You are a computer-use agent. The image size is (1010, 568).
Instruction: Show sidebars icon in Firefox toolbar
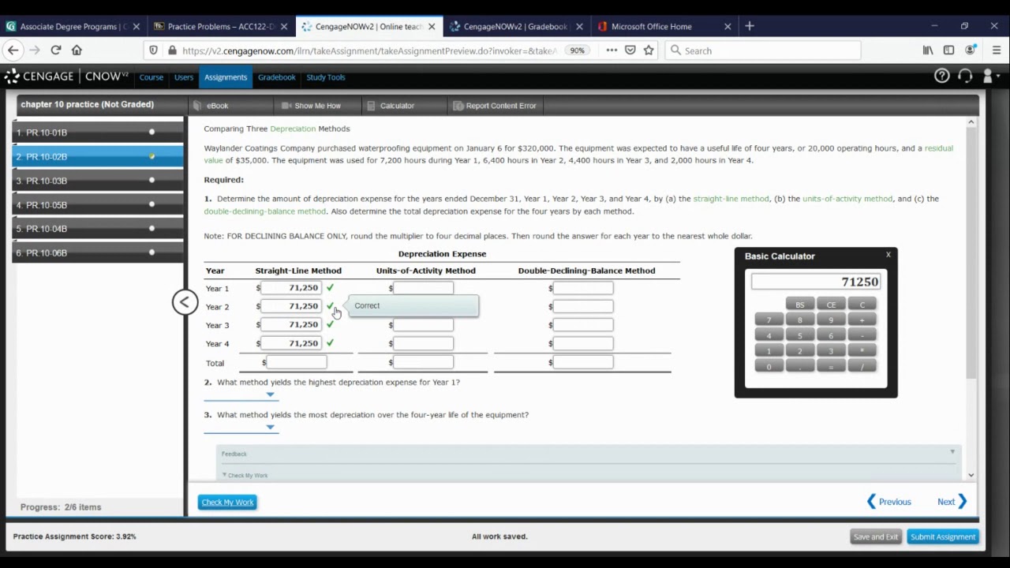coord(949,50)
